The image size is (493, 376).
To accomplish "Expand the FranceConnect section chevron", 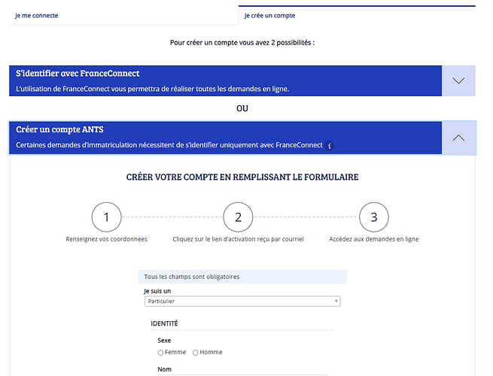I will tap(458, 80).
